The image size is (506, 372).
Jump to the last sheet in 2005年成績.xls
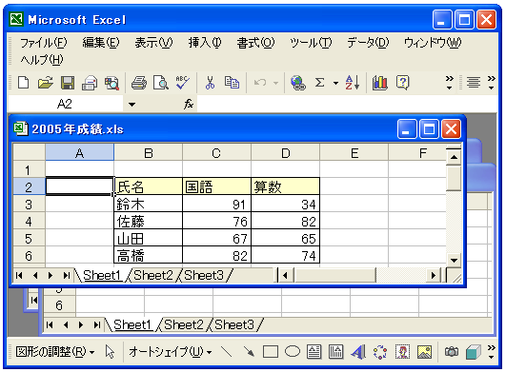(x=66, y=275)
